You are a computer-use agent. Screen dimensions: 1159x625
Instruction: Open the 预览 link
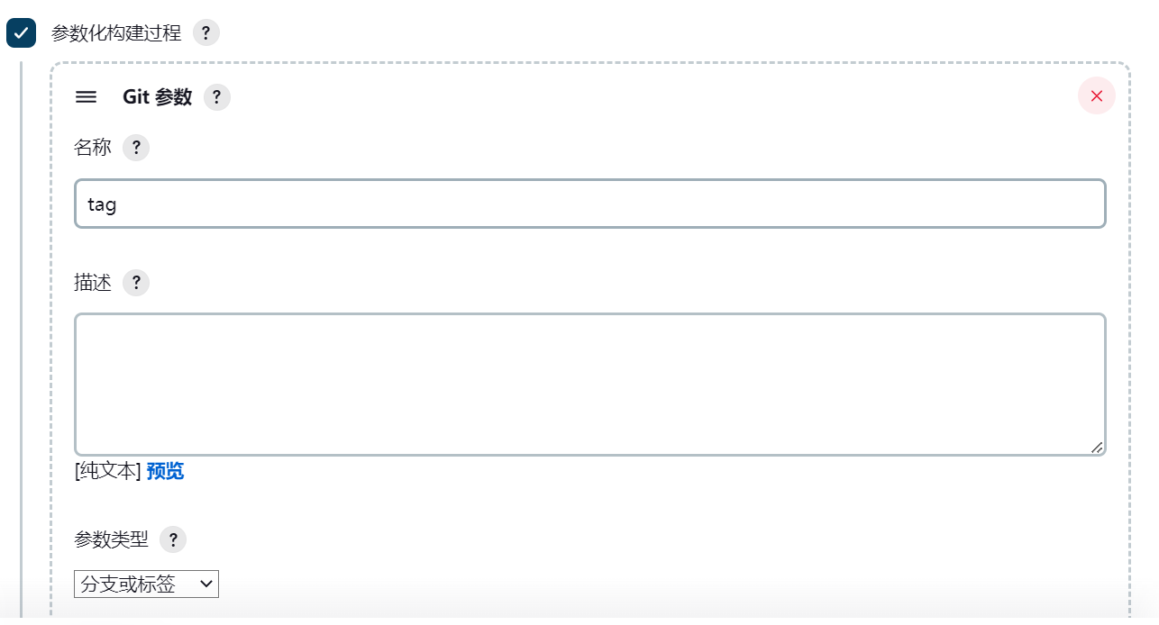(x=165, y=471)
